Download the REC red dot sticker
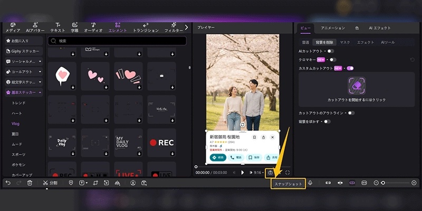Image resolution: width=422 pixels, height=211 pixels. [172, 154]
